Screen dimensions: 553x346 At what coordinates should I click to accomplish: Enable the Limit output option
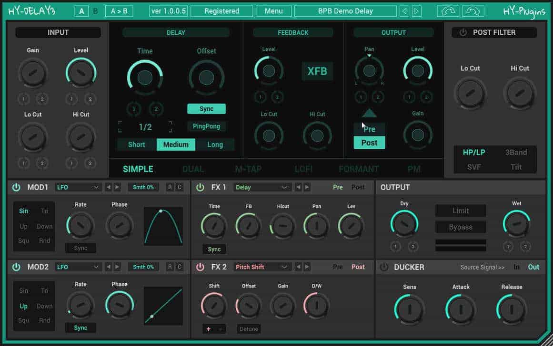pyautogui.click(x=460, y=211)
